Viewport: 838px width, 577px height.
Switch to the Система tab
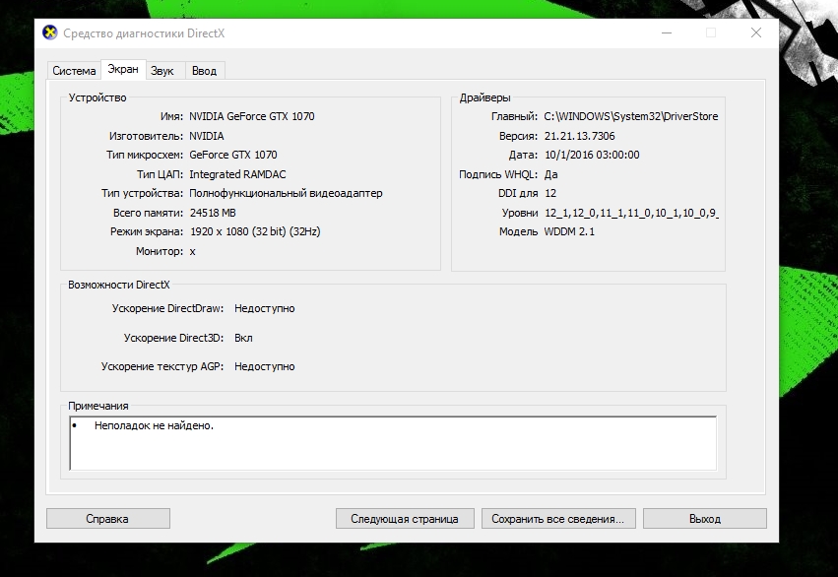(74, 71)
